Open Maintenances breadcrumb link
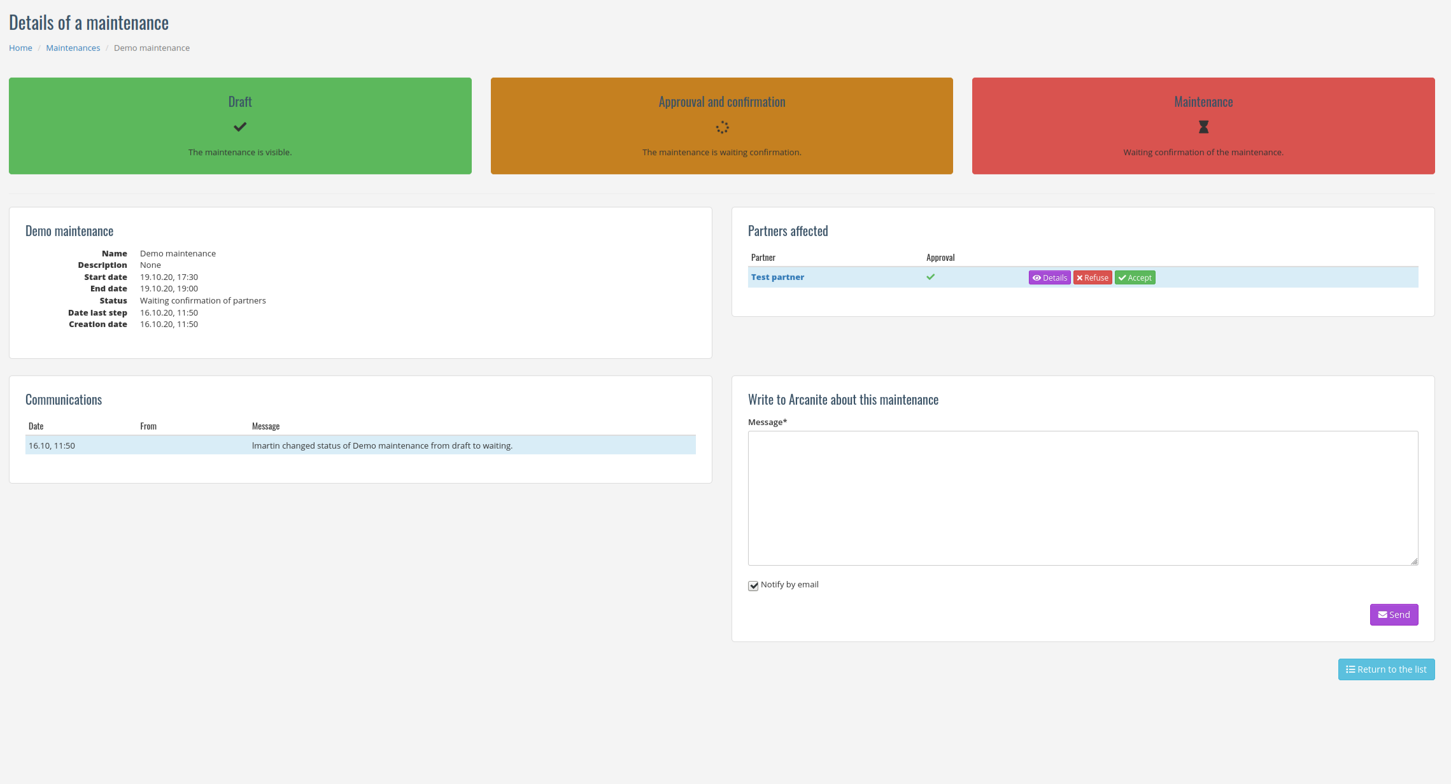The image size is (1451, 784). pyautogui.click(x=73, y=48)
